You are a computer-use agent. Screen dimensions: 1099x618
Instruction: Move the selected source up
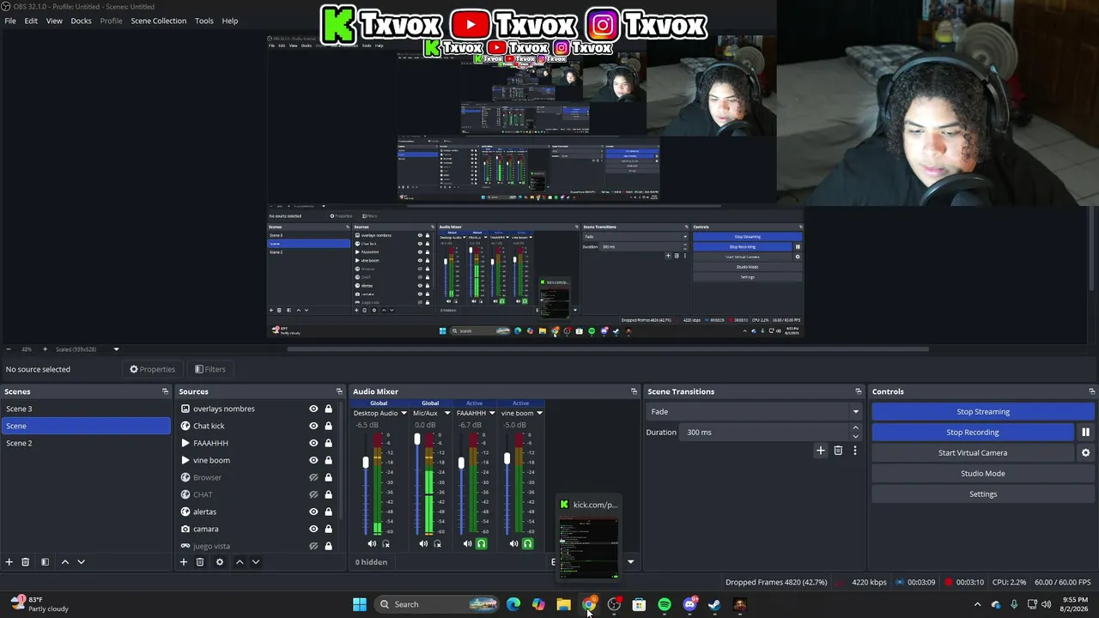pyautogui.click(x=240, y=562)
